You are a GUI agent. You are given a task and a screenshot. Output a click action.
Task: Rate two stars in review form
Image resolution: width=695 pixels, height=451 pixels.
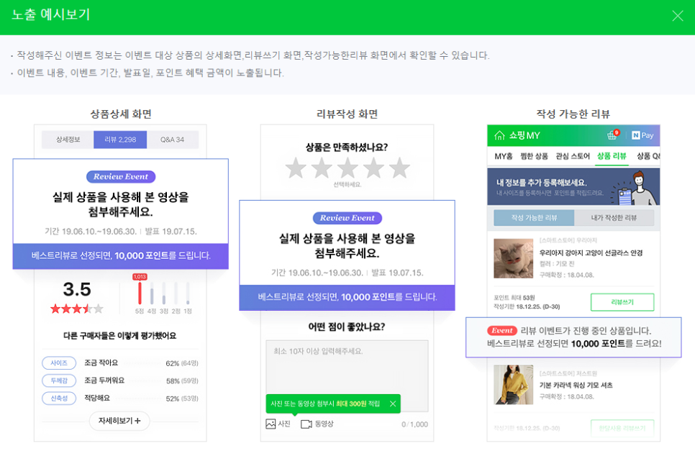322,168
